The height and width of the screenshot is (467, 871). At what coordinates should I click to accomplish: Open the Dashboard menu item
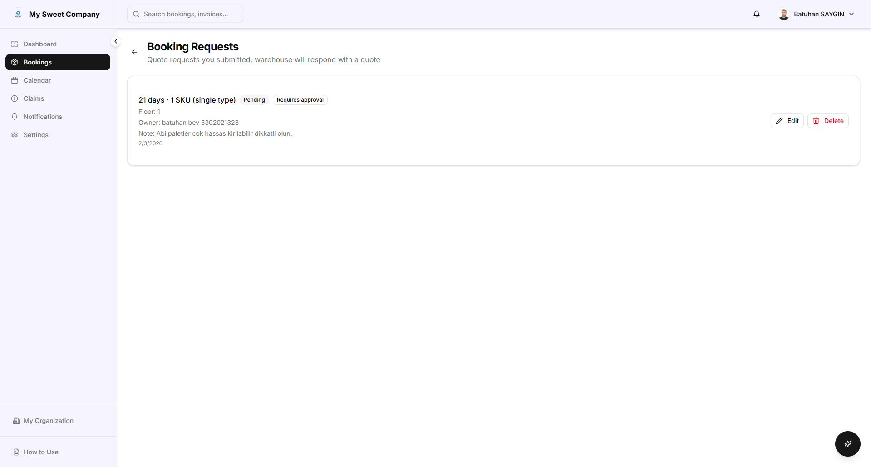click(x=58, y=44)
